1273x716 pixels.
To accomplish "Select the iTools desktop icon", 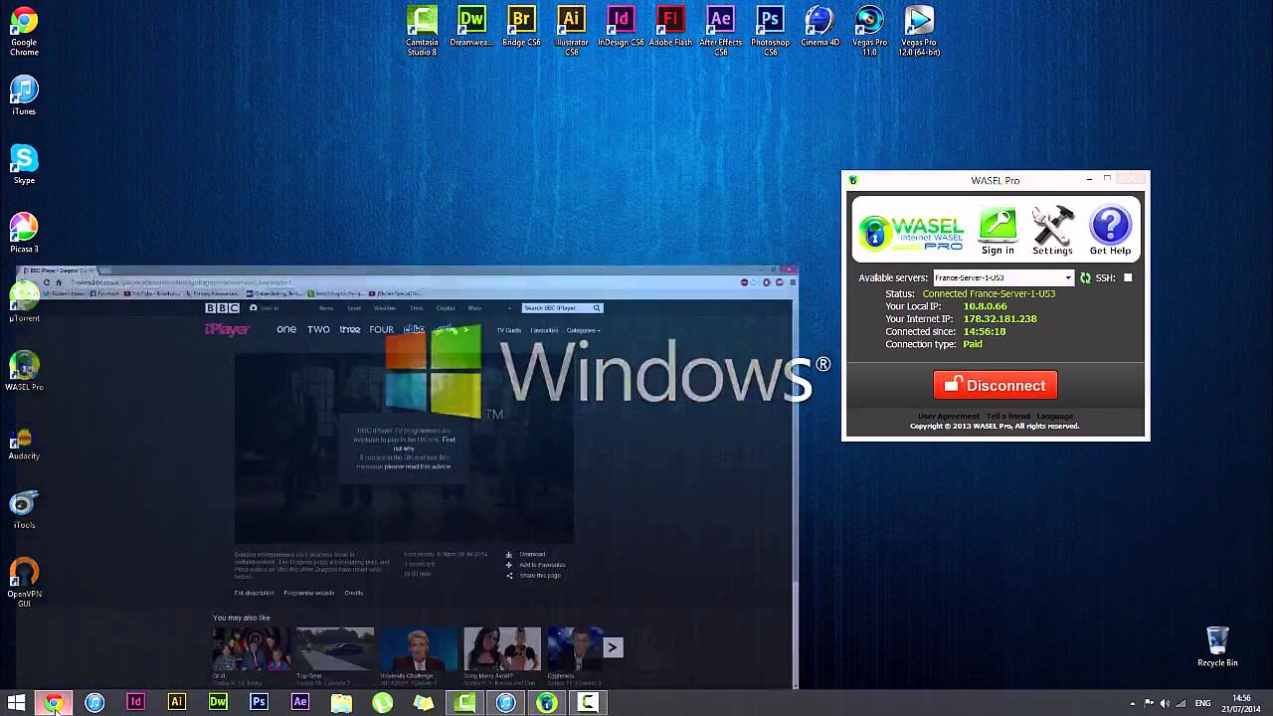I will [x=24, y=509].
